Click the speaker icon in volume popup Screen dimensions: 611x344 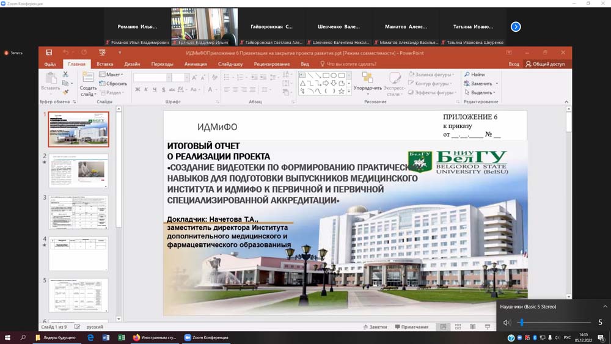pyautogui.click(x=507, y=323)
